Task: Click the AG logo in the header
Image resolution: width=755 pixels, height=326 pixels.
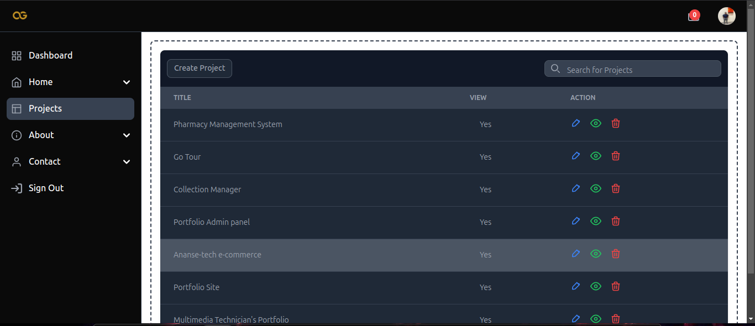Action: click(20, 15)
